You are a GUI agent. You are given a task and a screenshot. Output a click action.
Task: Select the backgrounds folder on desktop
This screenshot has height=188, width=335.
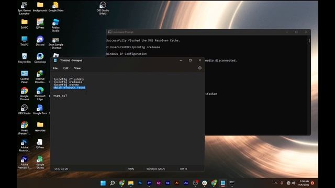(40, 7)
